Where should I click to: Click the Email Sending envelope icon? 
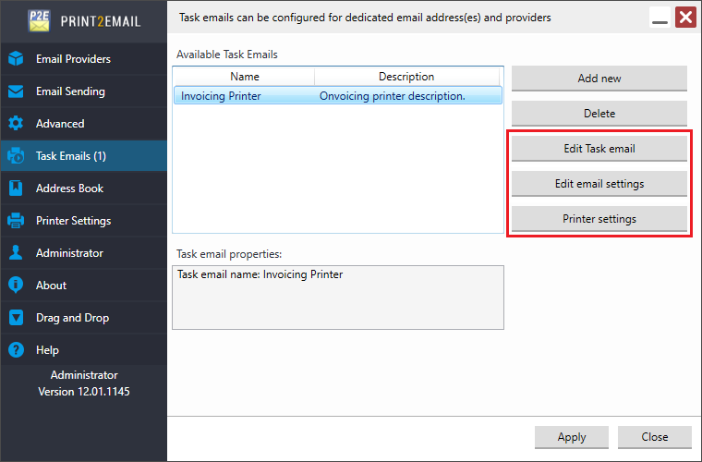coord(16,91)
